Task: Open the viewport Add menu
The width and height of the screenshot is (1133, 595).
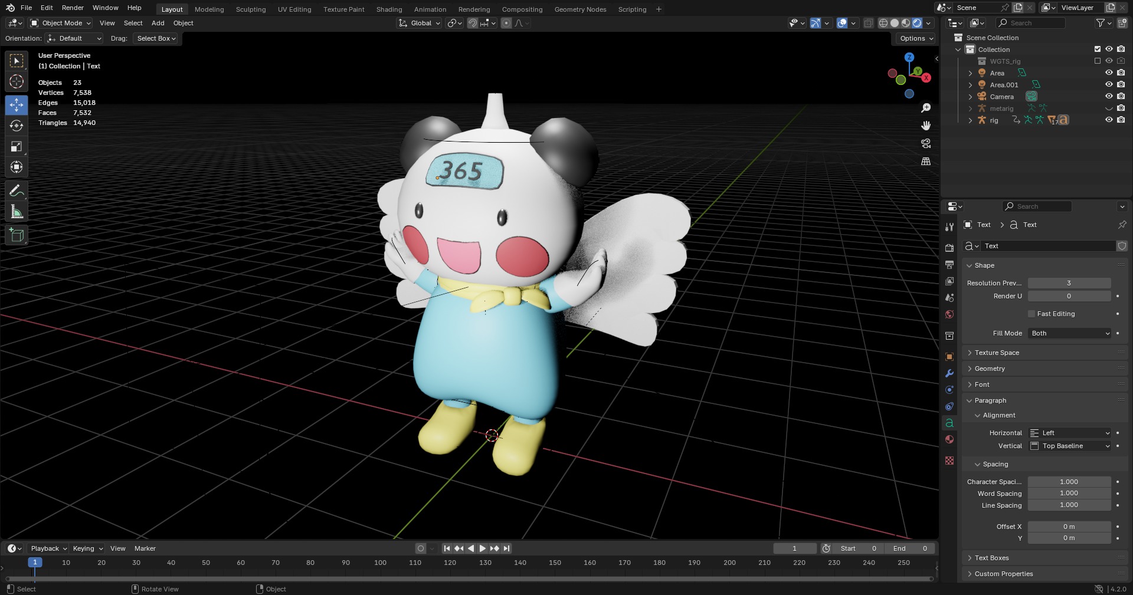Action: click(x=158, y=23)
